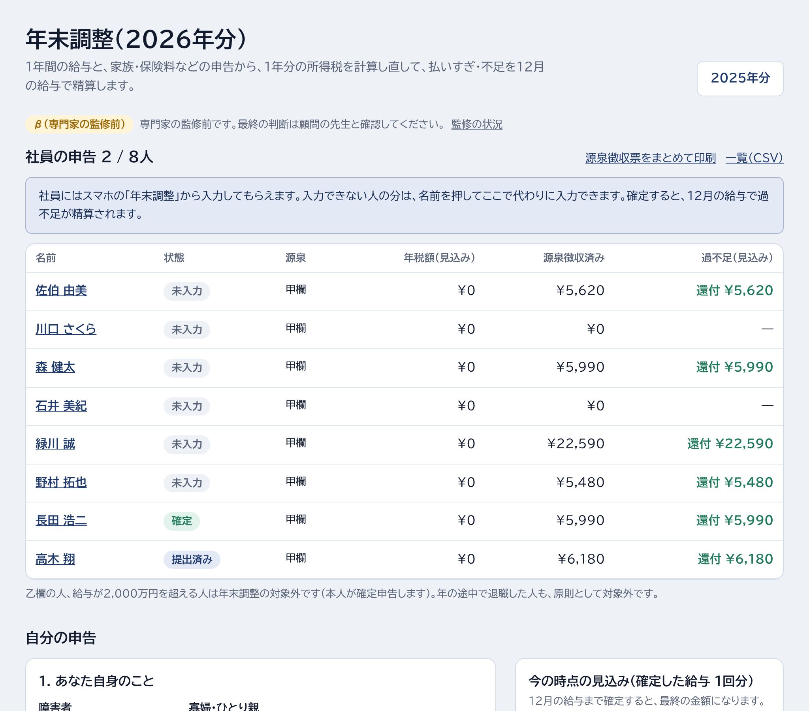Image resolution: width=809 pixels, height=711 pixels.
Task: Click the 自分の申告 section heading
Action: click(x=61, y=638)
